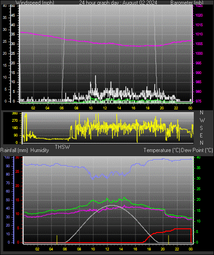Click the red 15 rainfall axis value

[x=17, y=200]
